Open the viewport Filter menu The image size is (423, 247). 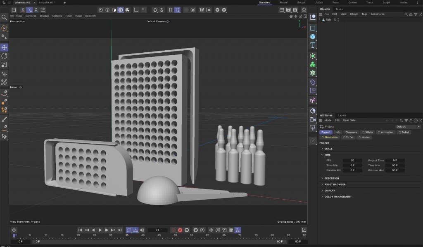(69, 16)
